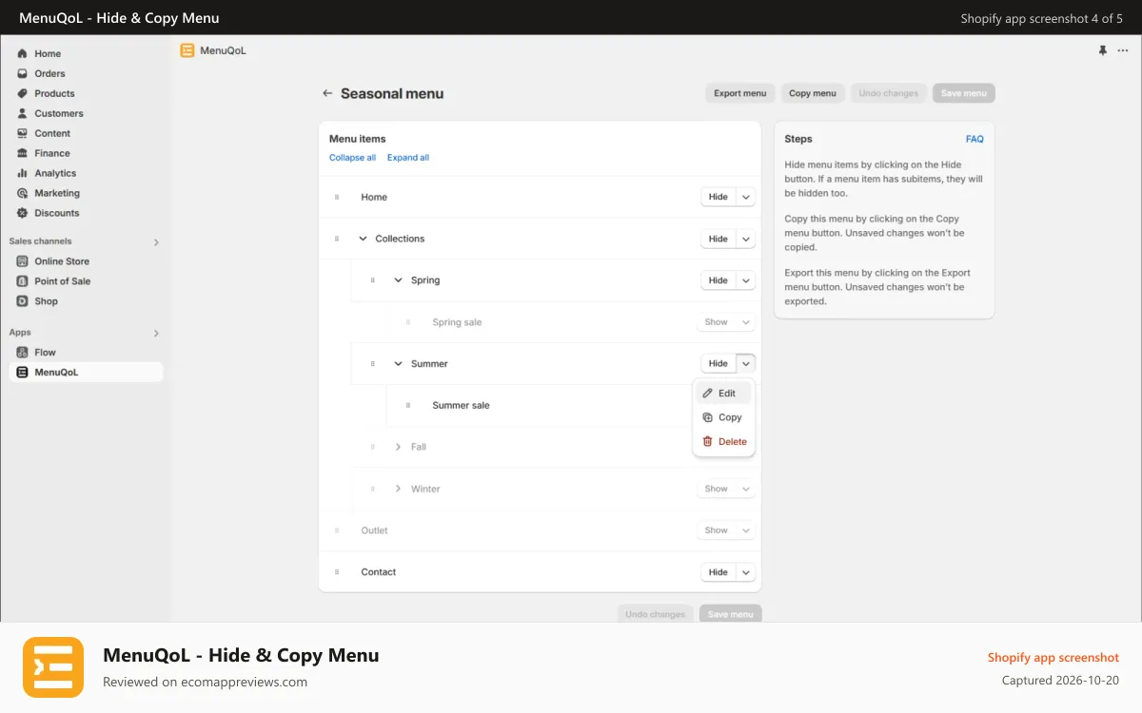Open the dropdown arrow on the Contact row
Image resolution: width=1142 pixels, height=713 pixels.
[746, 572]
